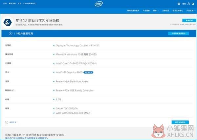Click the save detailed report button
The width and height of the screenshot is (197, 140).
coord(180,122)
